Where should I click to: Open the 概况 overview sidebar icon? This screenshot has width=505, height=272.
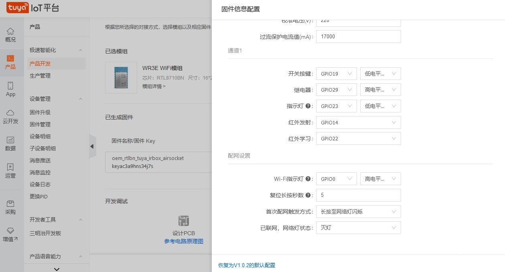(x=10, y=35)
